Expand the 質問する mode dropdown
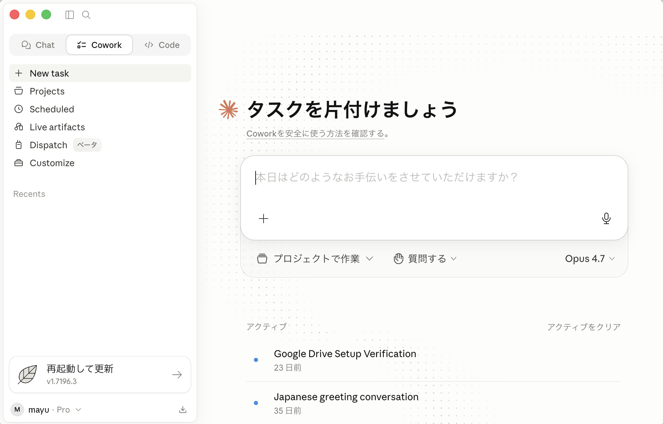The image size is (663, 424). pos(425,259)
